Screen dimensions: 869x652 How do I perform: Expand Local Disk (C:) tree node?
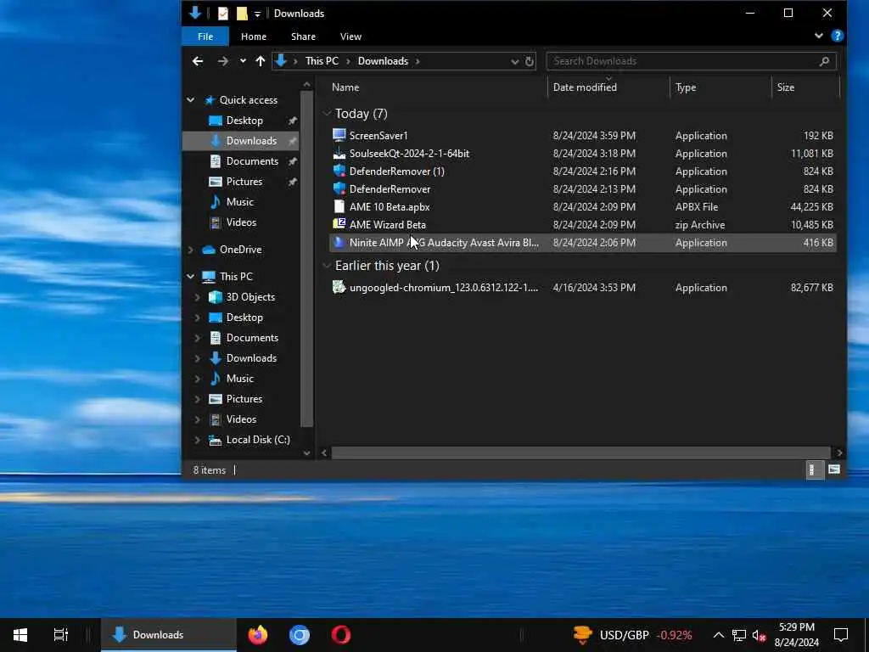coord(197,440)
